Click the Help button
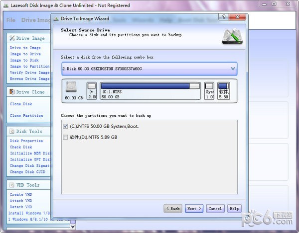The height and width of the screenshot is (233, 299). [234, 209]
